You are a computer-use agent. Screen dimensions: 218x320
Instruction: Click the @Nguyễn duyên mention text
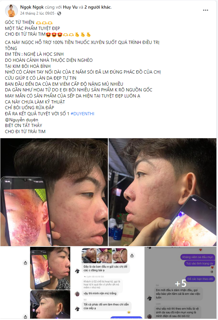(x=22, y=120)
